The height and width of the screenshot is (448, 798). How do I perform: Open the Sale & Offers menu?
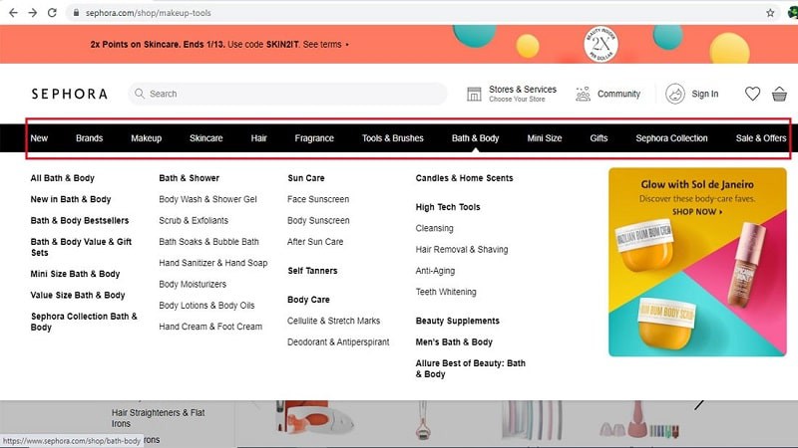click(x=761, y=138)
